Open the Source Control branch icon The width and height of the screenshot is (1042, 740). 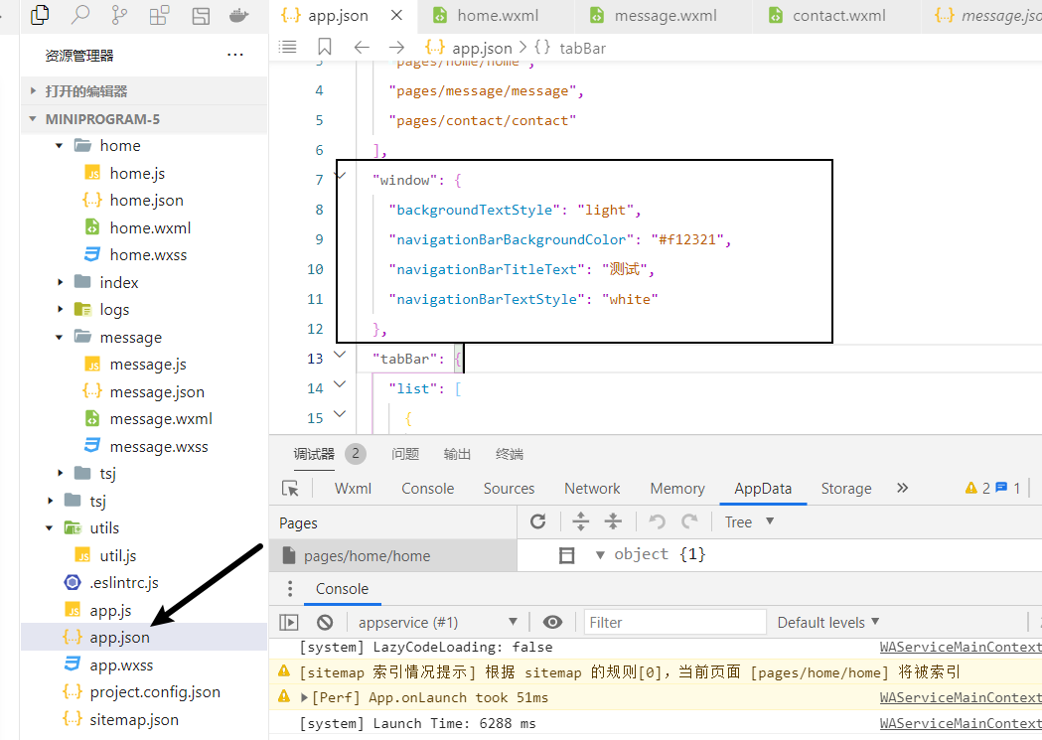pyautogui.click(x=119, y=15)
